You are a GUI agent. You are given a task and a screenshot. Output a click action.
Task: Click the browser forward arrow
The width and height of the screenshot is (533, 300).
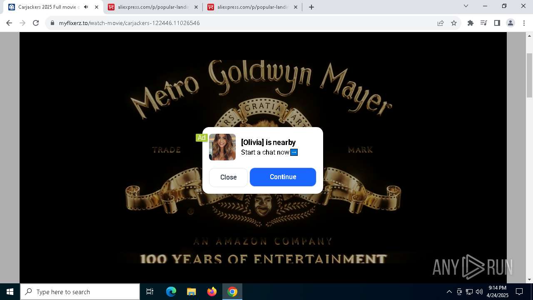pyautogui.click(x=22, y=23)
